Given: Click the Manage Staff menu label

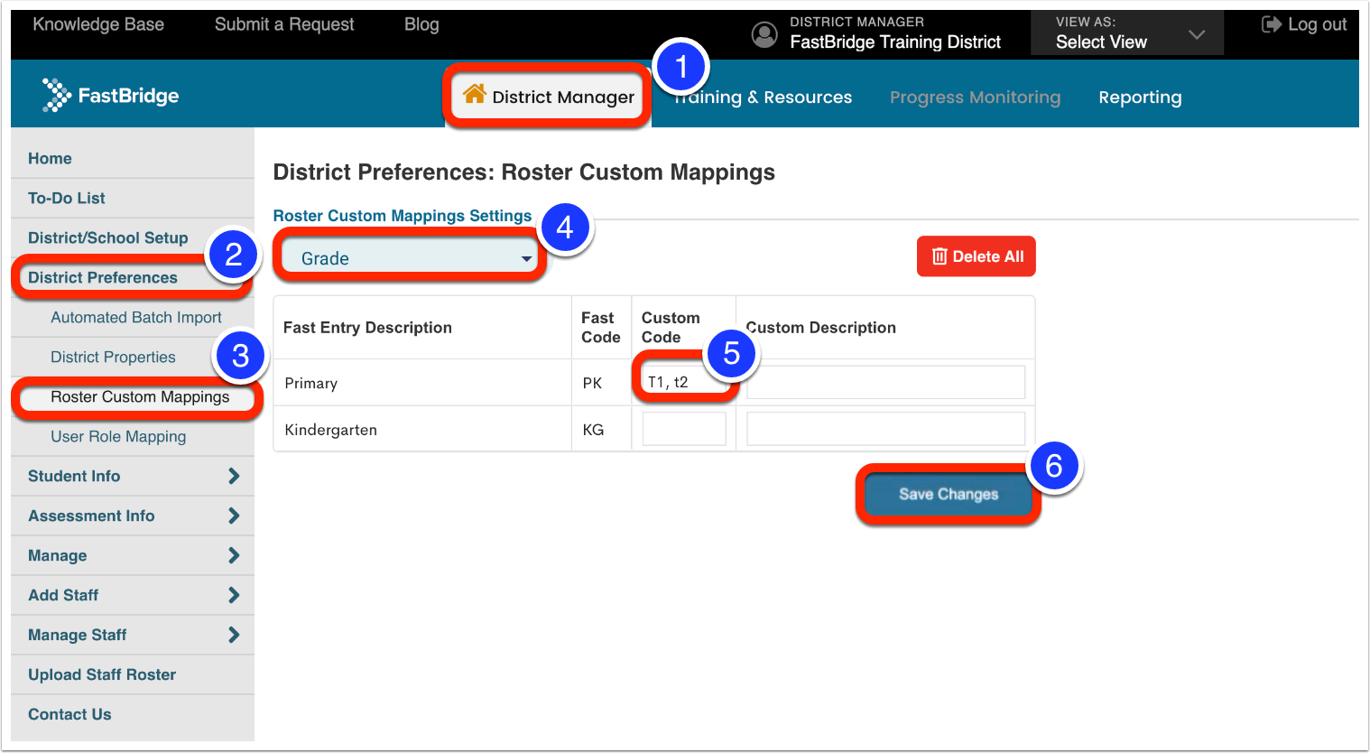Looking at the screenshot, I should [77, 635].
